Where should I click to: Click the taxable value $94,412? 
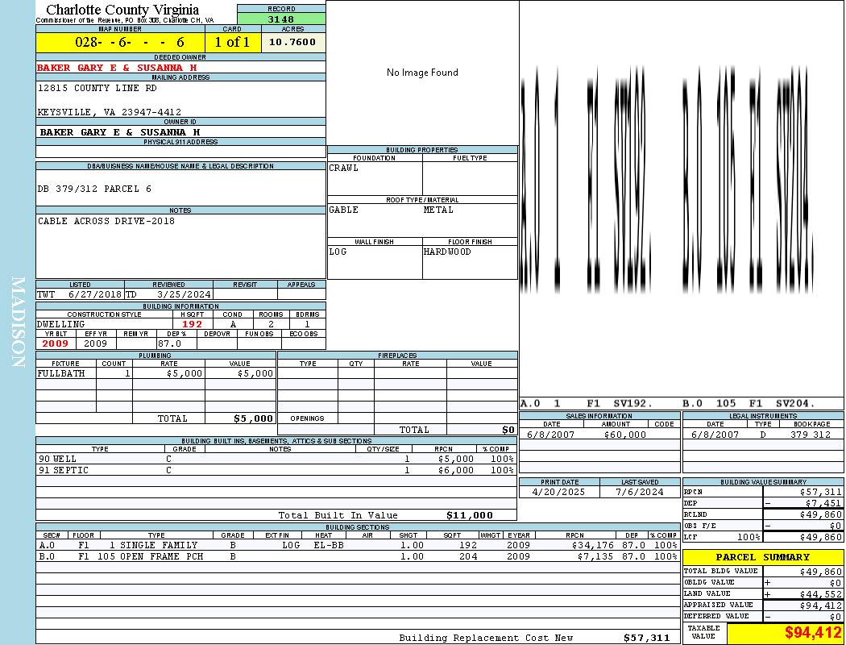(813, 633)
